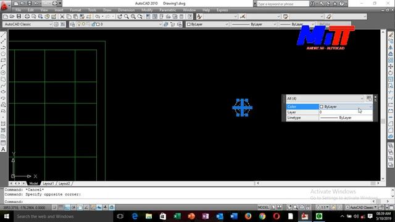Viewport: 395px width, 222px height.
Task: Click the Open file icon in toolbar
Action: (12, 17)
